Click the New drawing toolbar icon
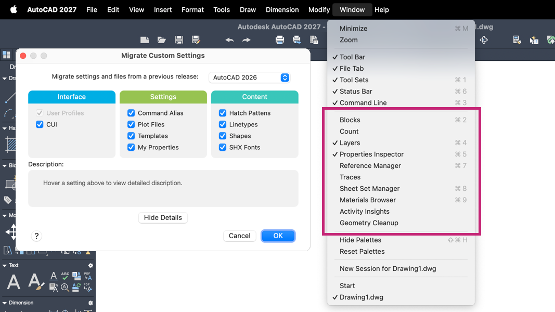 click(x=145, y=40)
